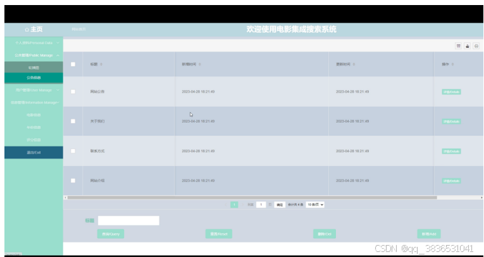Click the next page arrow in pagination
This screenshot has width=484, height=257.
[242, 205]
